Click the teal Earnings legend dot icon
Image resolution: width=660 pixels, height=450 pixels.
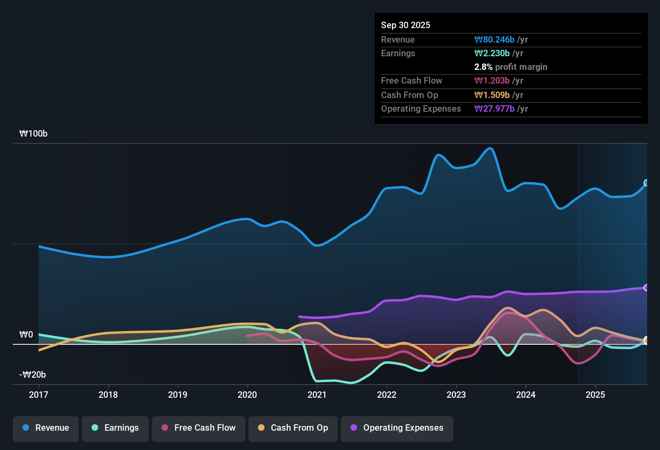pos(95,428)
